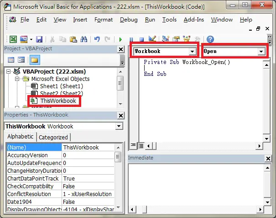Open Insert UserForm dropdown arrow

(31, 39)
